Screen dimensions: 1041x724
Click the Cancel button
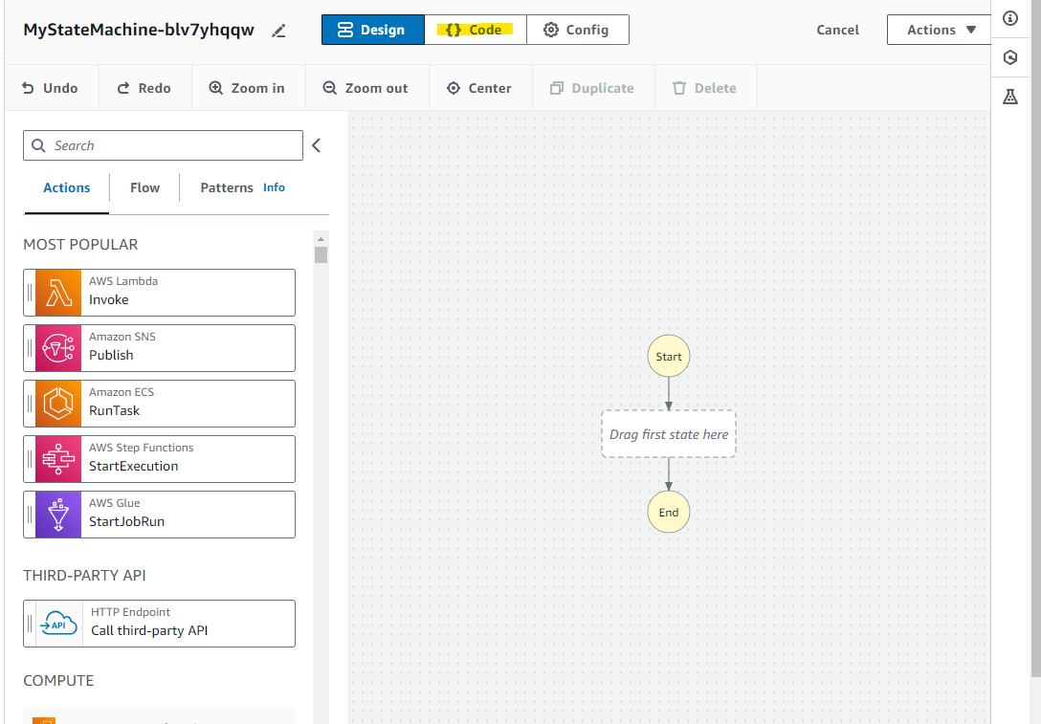click(x=837, y=30)
